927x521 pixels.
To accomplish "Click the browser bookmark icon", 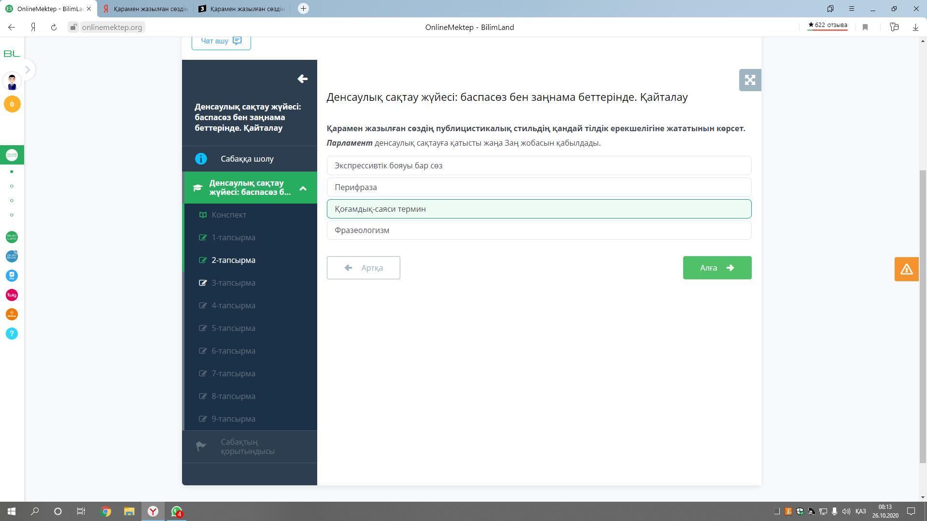I will pyautogui.click(x=865, y=27).
